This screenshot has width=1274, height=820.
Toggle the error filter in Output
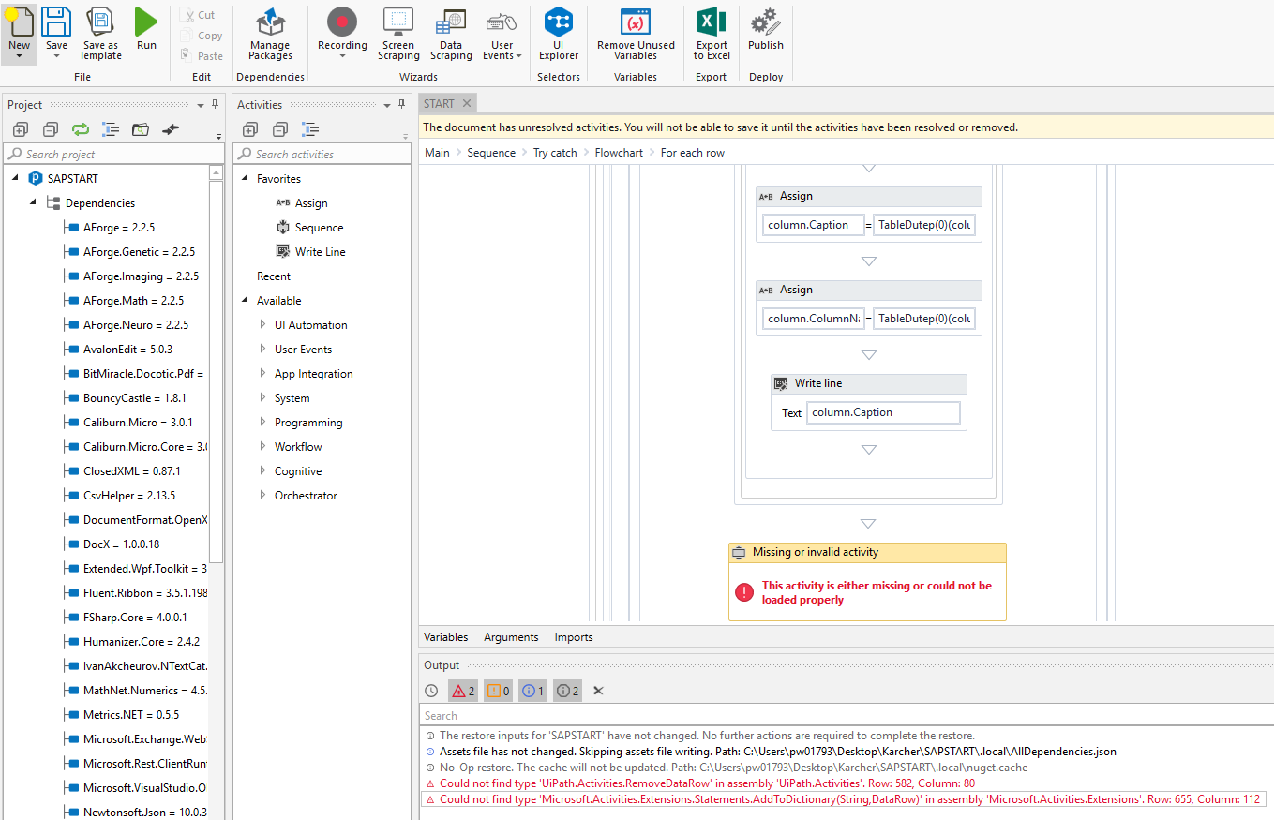tap(462, 691)
